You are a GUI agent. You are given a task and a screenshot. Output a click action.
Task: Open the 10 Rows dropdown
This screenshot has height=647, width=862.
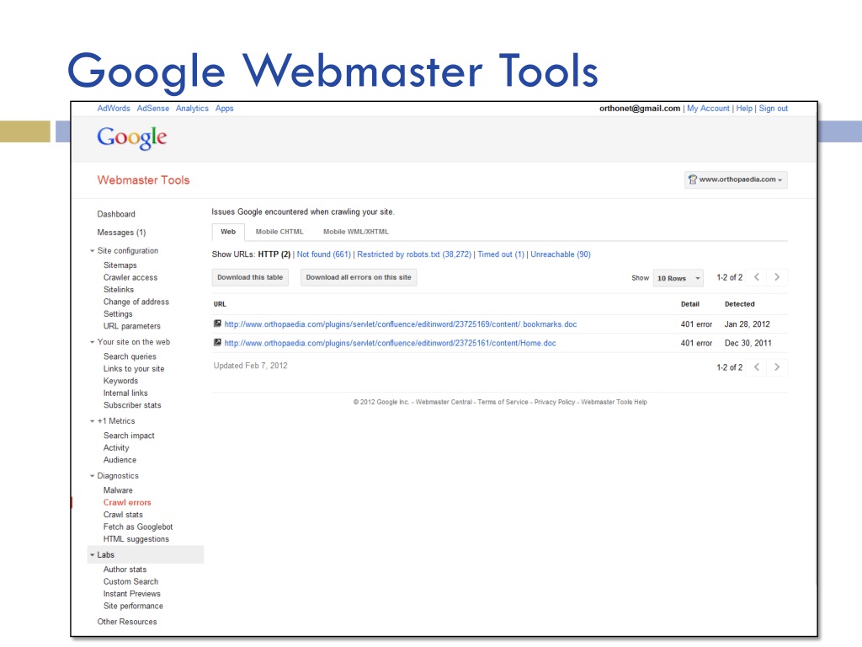click(x=678, y=278)
